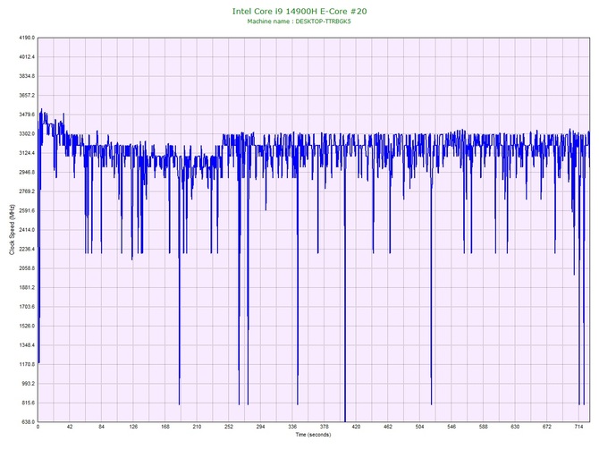Select y-axis value 1881.2
Image resolution: width=599 pixels, height=450 pixels.
point(27,287)
